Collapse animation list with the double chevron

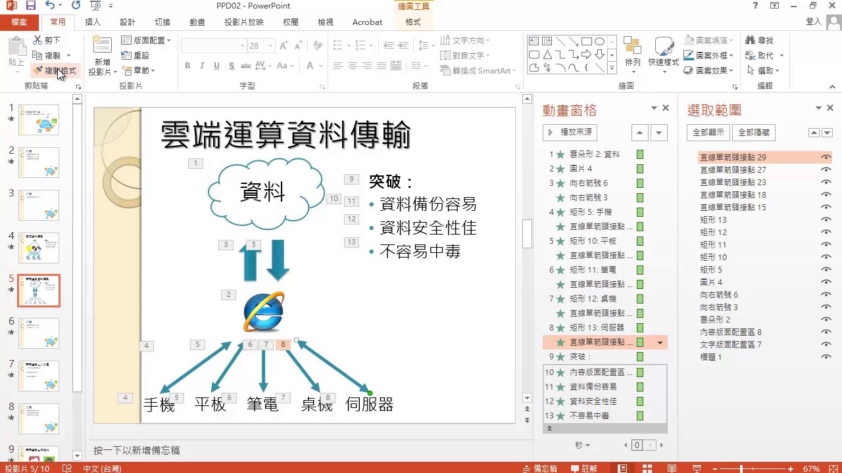[549, 428]
